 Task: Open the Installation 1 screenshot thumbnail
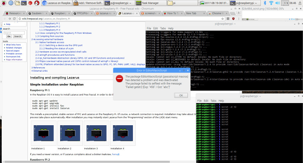pos(44,133)
